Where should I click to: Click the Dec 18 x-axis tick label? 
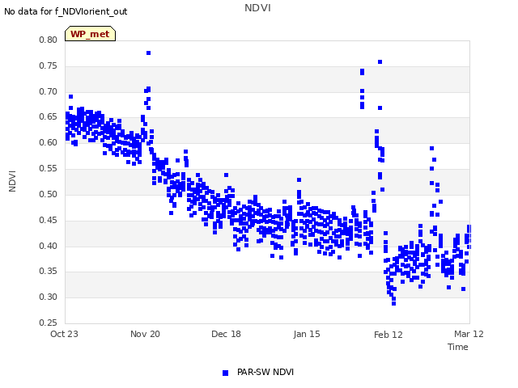[x=226, y=334]
